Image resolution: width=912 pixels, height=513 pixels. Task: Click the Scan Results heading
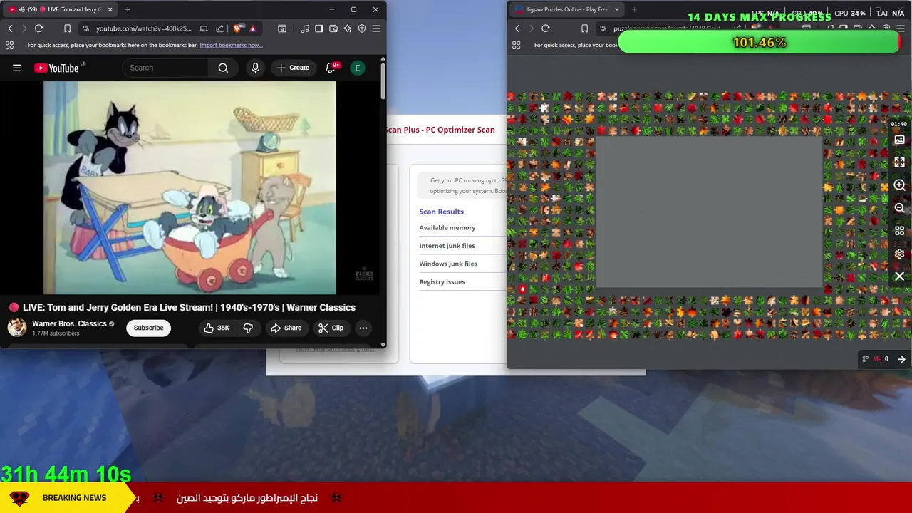[x=441, y=212]
